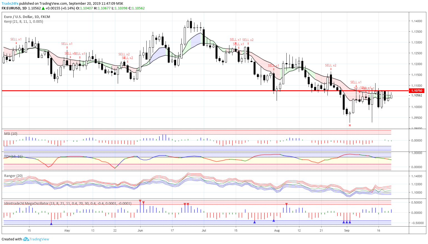Select the MSI (10) indicator label
Image resolution: width=428 pixels, height=244 pixels.
11,133
